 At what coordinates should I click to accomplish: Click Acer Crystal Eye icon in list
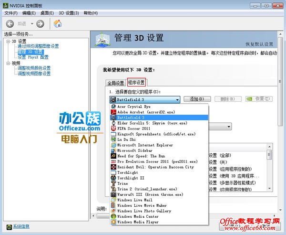click(x=113, y=107)
